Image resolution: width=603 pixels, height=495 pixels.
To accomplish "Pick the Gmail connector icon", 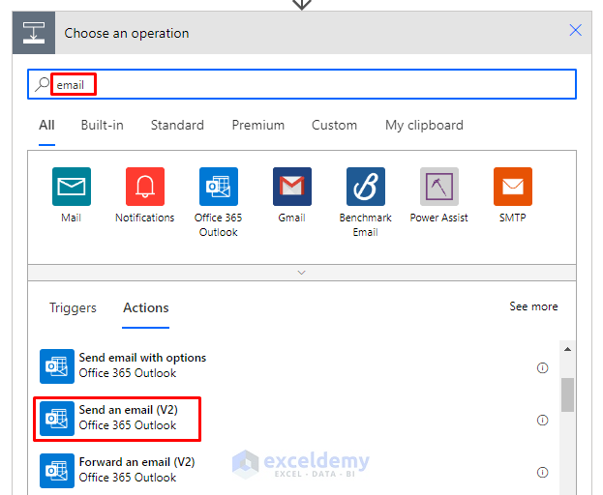I will (292, 187).
